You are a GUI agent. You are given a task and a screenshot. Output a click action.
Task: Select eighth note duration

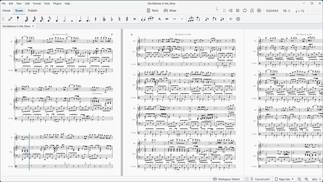(x=49, y=19)
